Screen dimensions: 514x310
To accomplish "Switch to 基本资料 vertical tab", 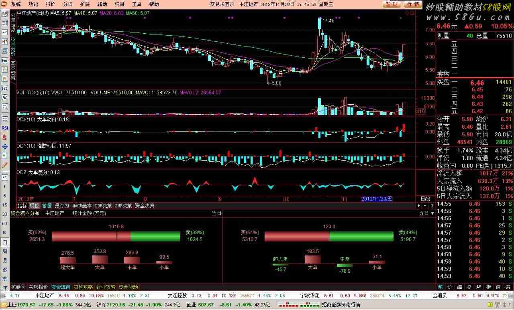I will [x=13, y=70].
